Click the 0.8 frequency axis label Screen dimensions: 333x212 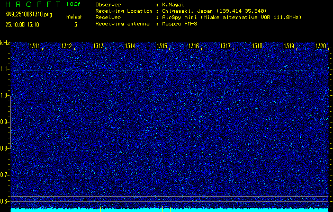click(5, 148)
